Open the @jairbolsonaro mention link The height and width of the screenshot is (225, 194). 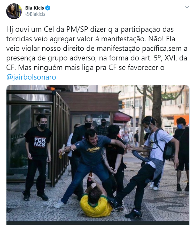point(31,77)
